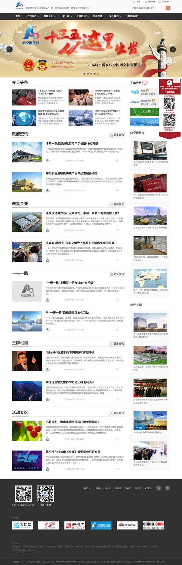Screen dimensions: 182x565
Task: Click the orange search magnifier button
Action: (x=168, y=8)
